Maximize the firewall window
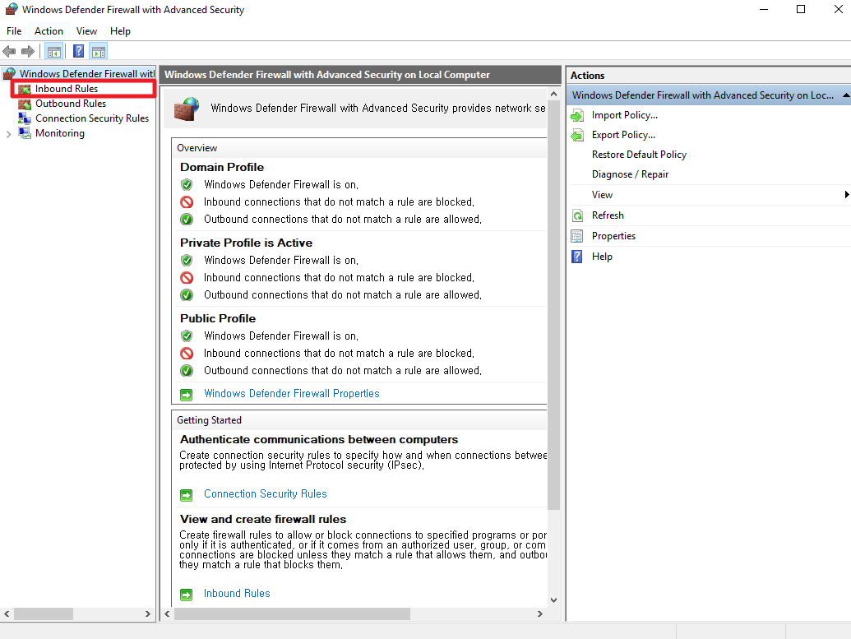The height and width of the screenshot is (639, 851). (x=801, y=9)
